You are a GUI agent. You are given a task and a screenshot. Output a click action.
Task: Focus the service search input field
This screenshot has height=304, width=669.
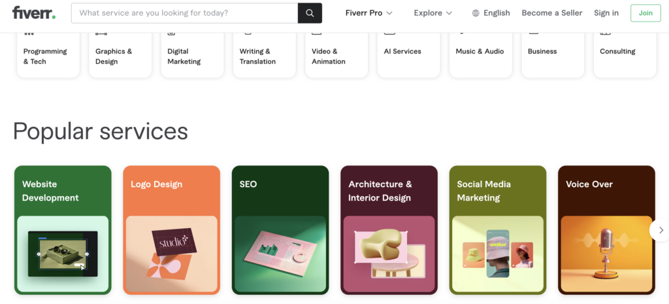(184, 13)
